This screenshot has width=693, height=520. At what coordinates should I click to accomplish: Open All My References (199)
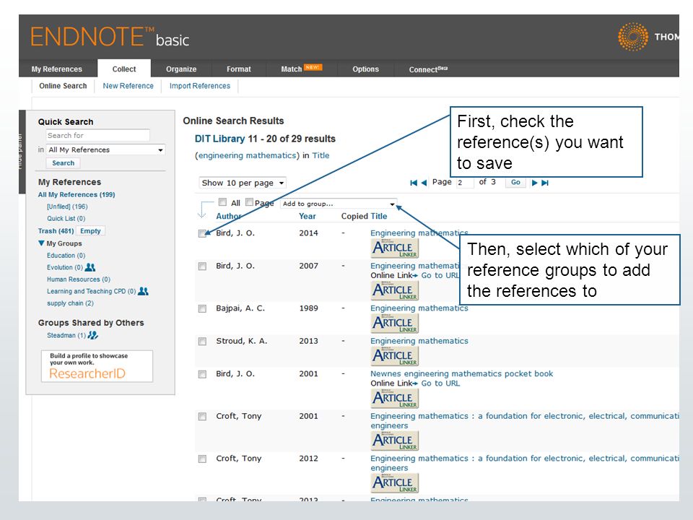tap(77, 194)
